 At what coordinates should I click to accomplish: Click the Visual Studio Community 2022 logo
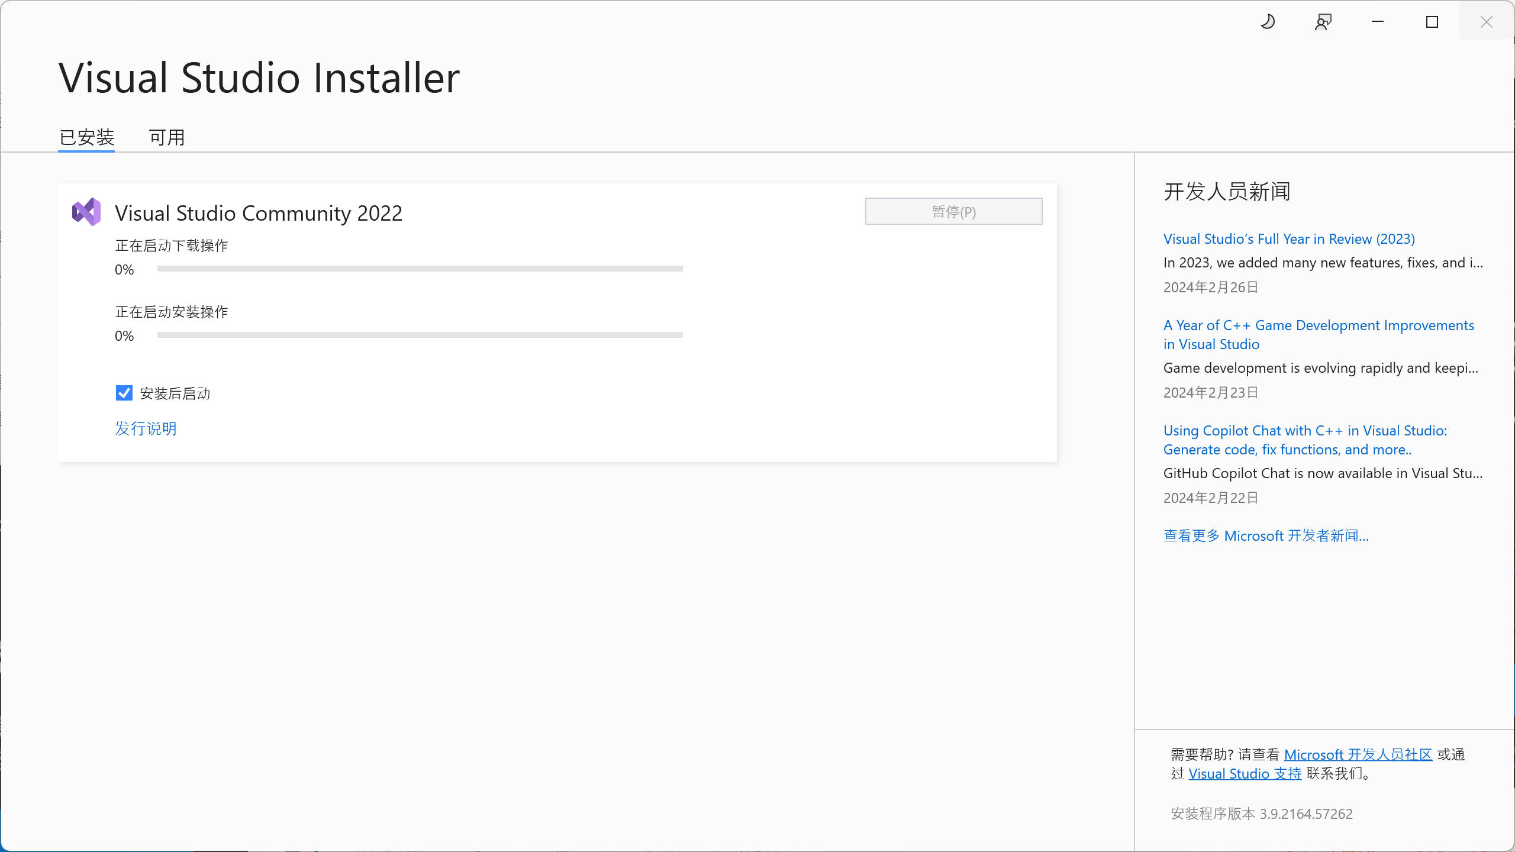(86, 211)
